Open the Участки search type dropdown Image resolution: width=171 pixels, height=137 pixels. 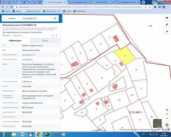click(x=14, y=18)
